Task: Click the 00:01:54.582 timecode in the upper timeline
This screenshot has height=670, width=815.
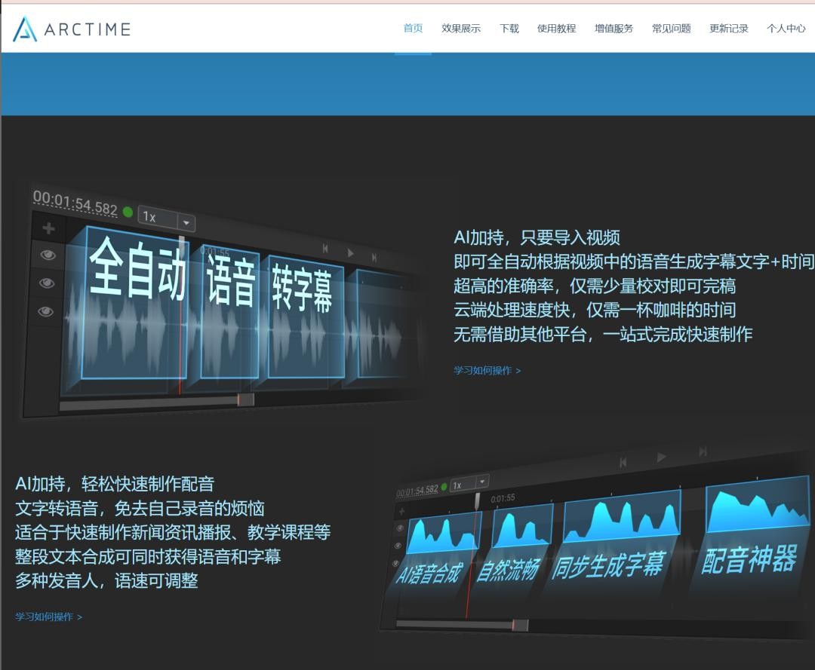Action: click(75, 203)
